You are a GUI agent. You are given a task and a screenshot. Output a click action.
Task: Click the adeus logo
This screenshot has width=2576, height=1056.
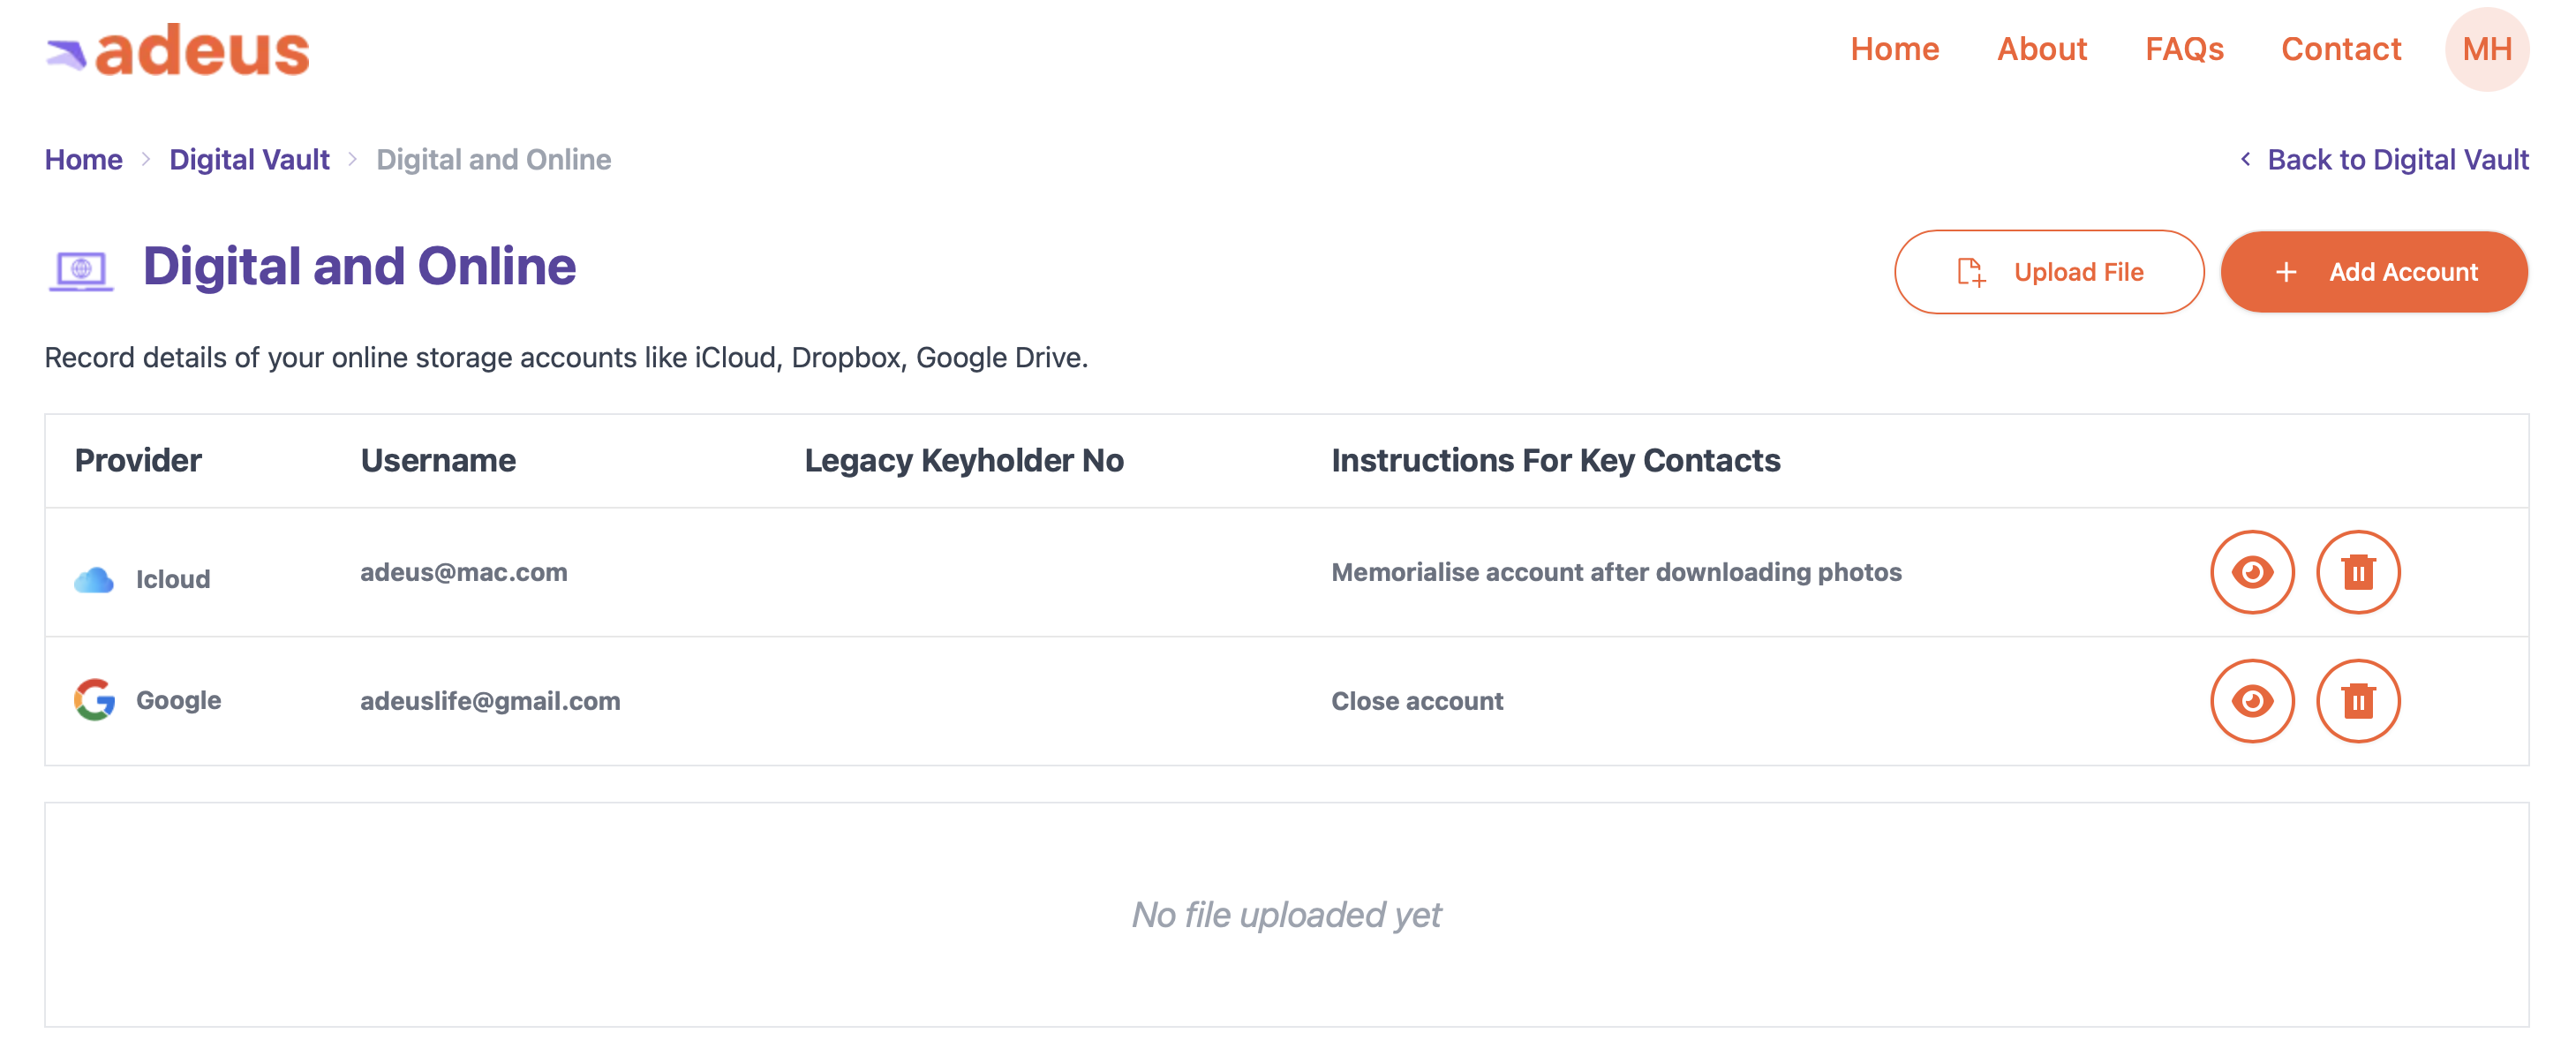coord(178,51)
